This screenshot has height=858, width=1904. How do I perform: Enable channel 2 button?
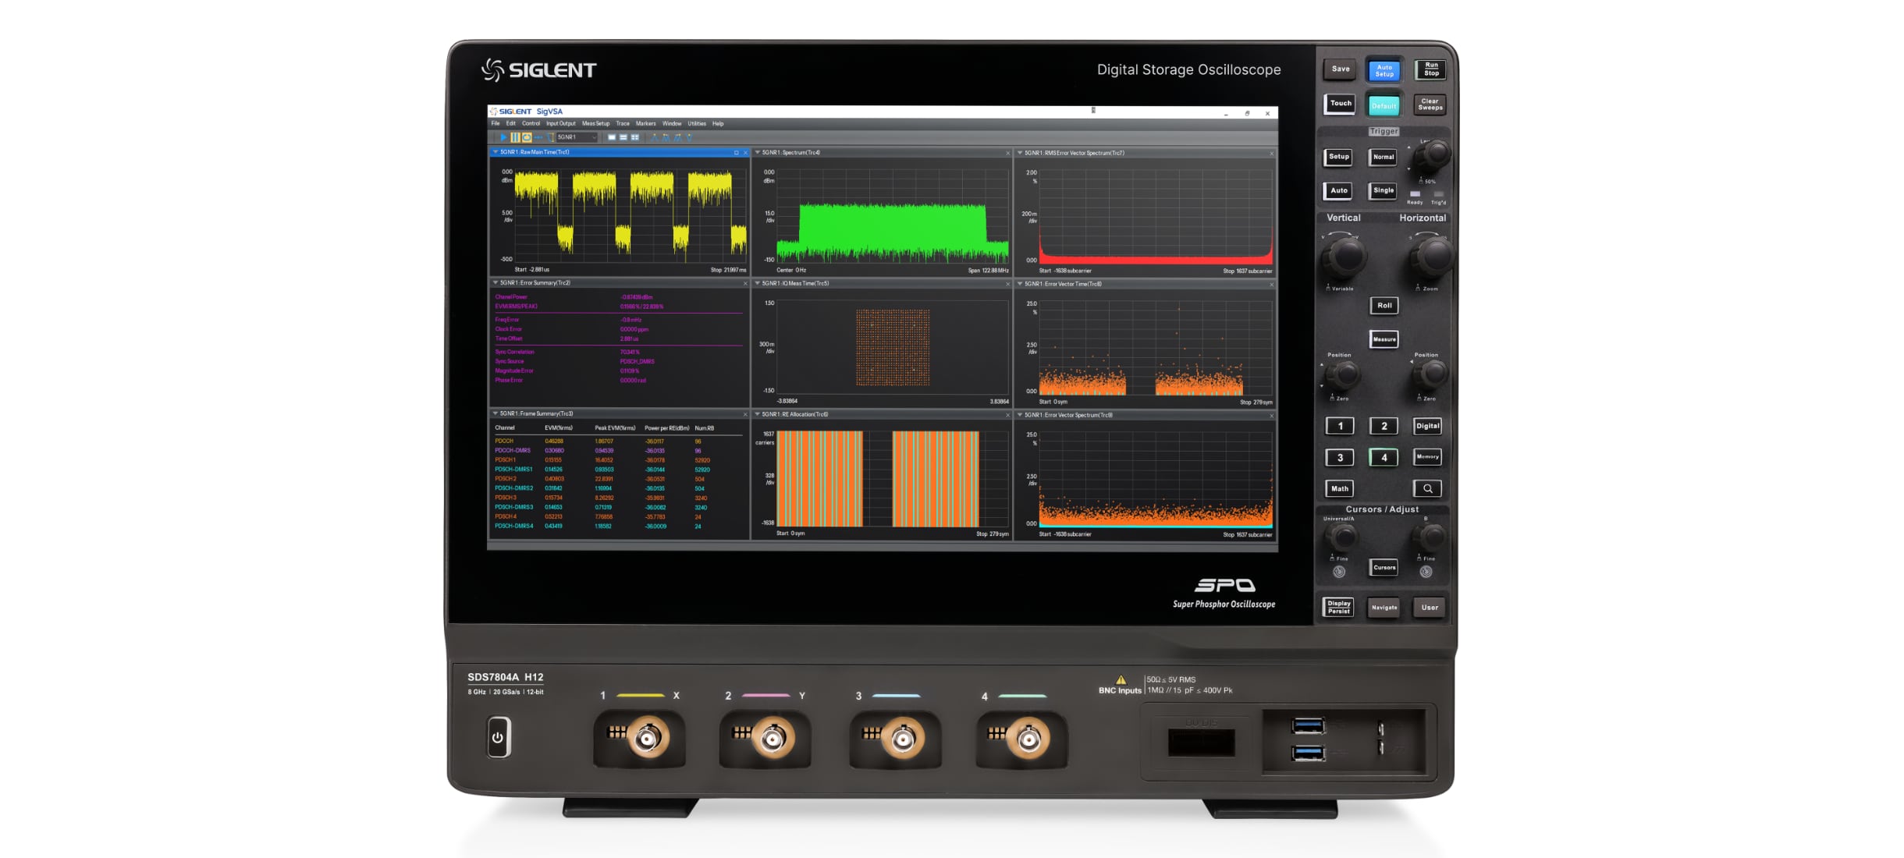(1384, 426)
